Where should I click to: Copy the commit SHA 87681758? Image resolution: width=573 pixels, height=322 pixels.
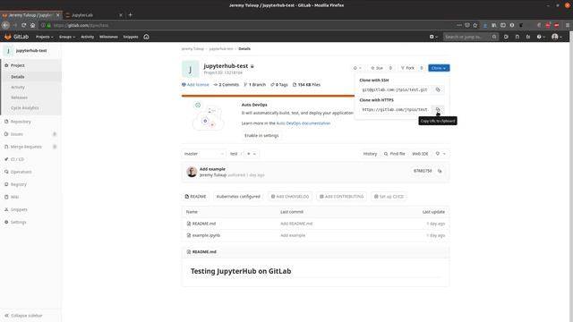tap(440, 171)
